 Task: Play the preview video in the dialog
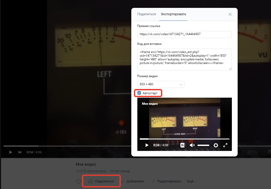147,145
